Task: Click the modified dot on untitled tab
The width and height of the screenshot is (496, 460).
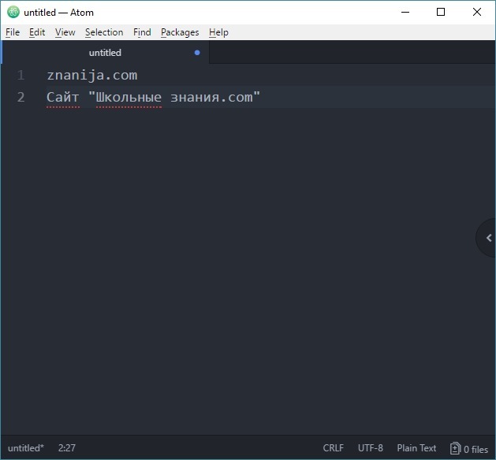Action: point(197,53)
